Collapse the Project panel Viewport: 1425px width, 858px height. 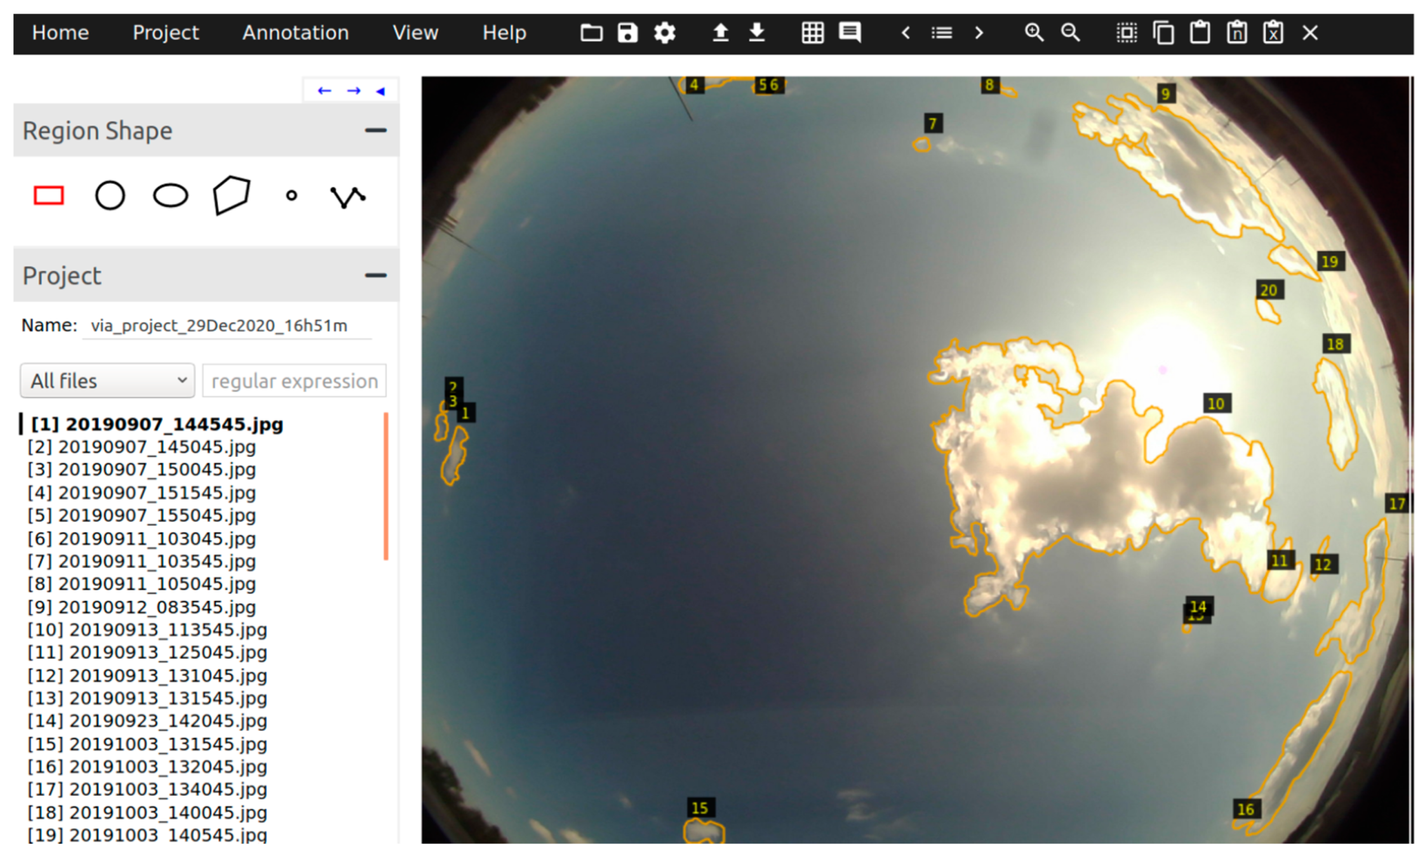pyautogui.click(x=375, y=275)
